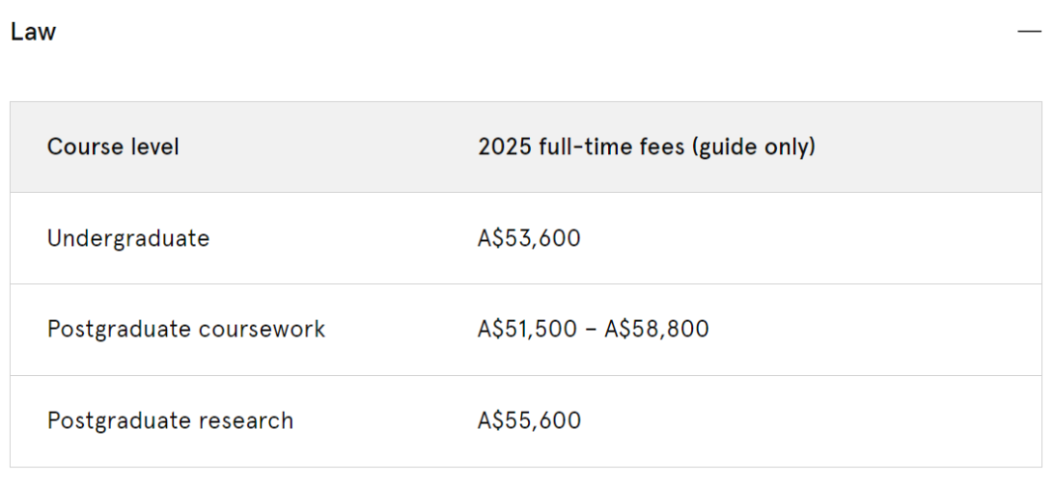This screenshot has height=484, width=1054.
Task: Click the A$55,600 research fee
Action: click(x=529, y=421)
